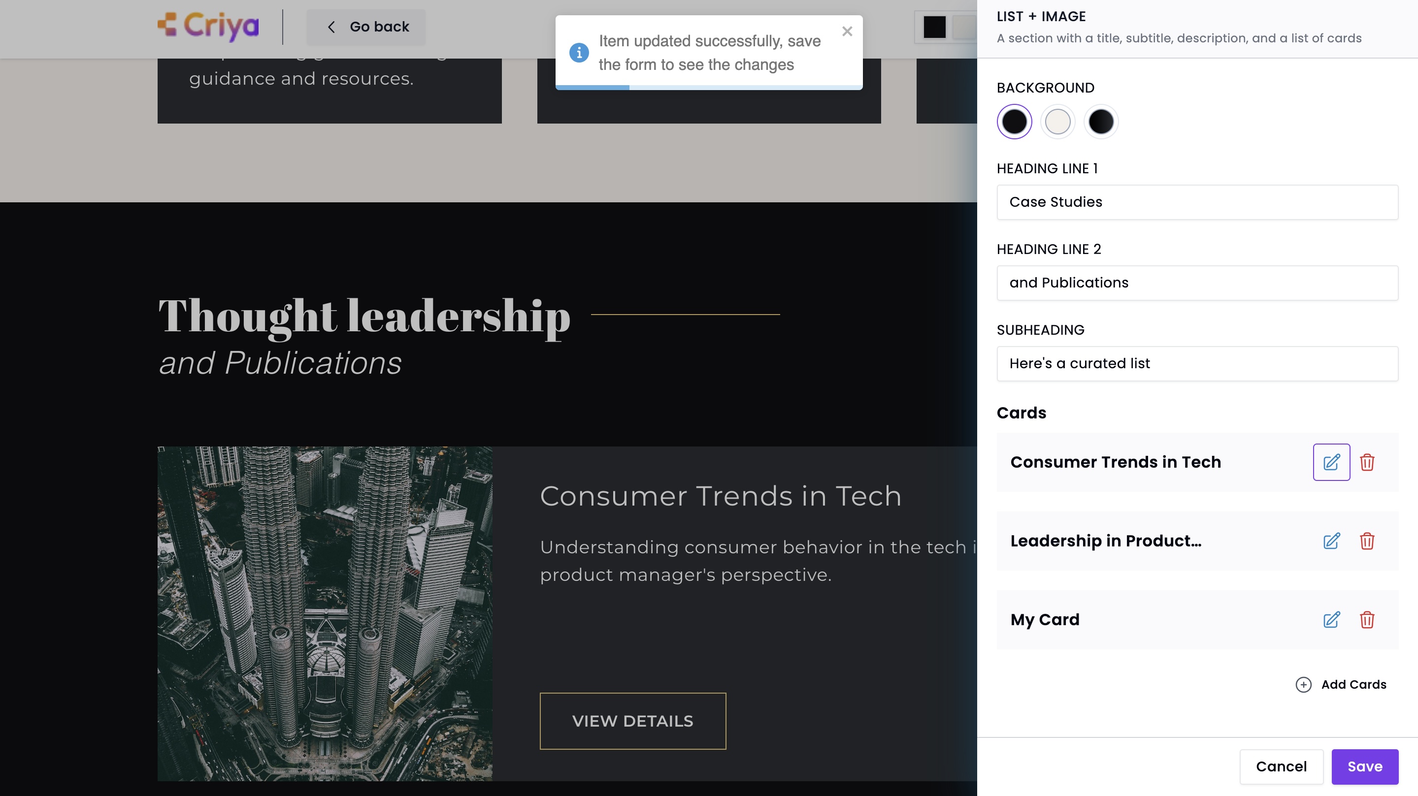
Task: Choose the light beige background option
Action: click(1057, 122)
